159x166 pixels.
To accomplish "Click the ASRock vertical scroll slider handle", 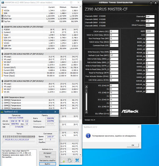I will coord(87,90).
